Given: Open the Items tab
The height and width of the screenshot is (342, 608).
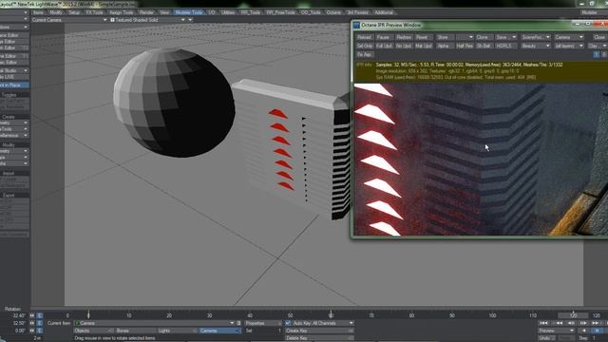Looking at the screenshot, I should pos(38,12).
